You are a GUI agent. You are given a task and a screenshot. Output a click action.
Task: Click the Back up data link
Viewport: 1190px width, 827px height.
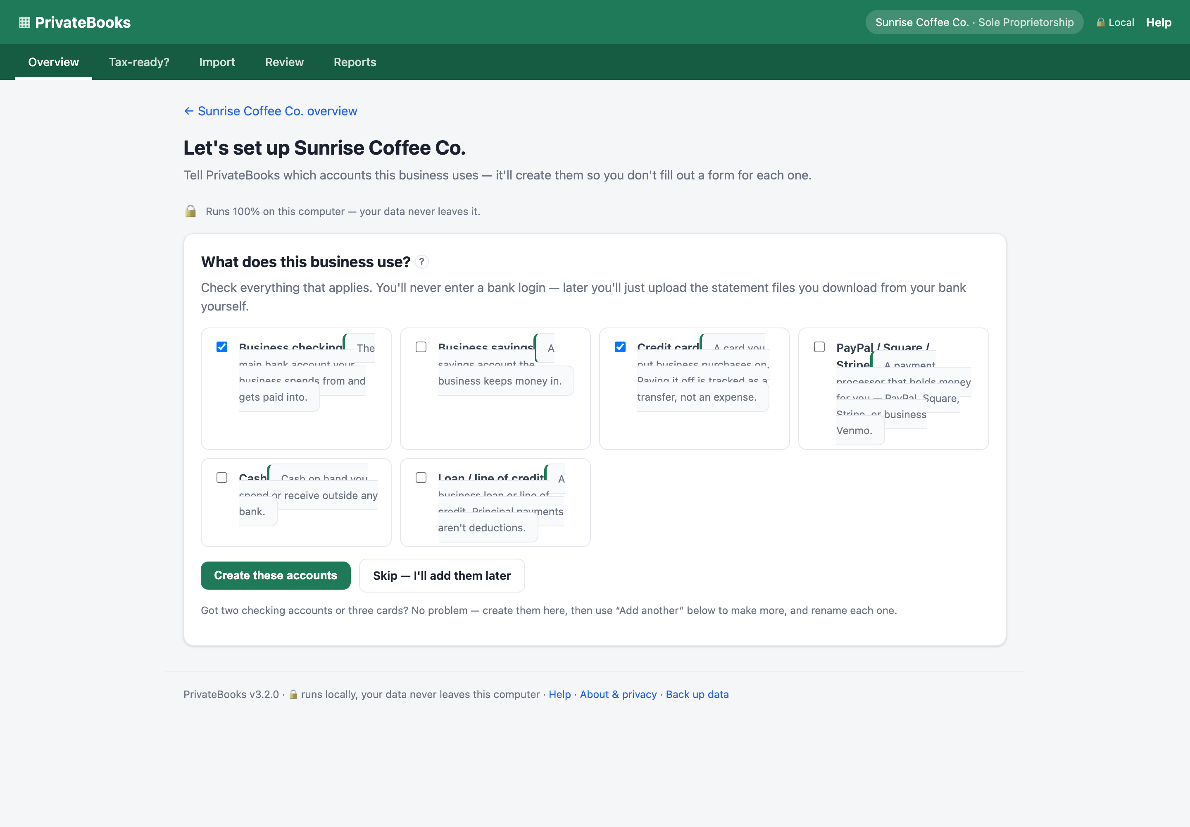point(697,694)
